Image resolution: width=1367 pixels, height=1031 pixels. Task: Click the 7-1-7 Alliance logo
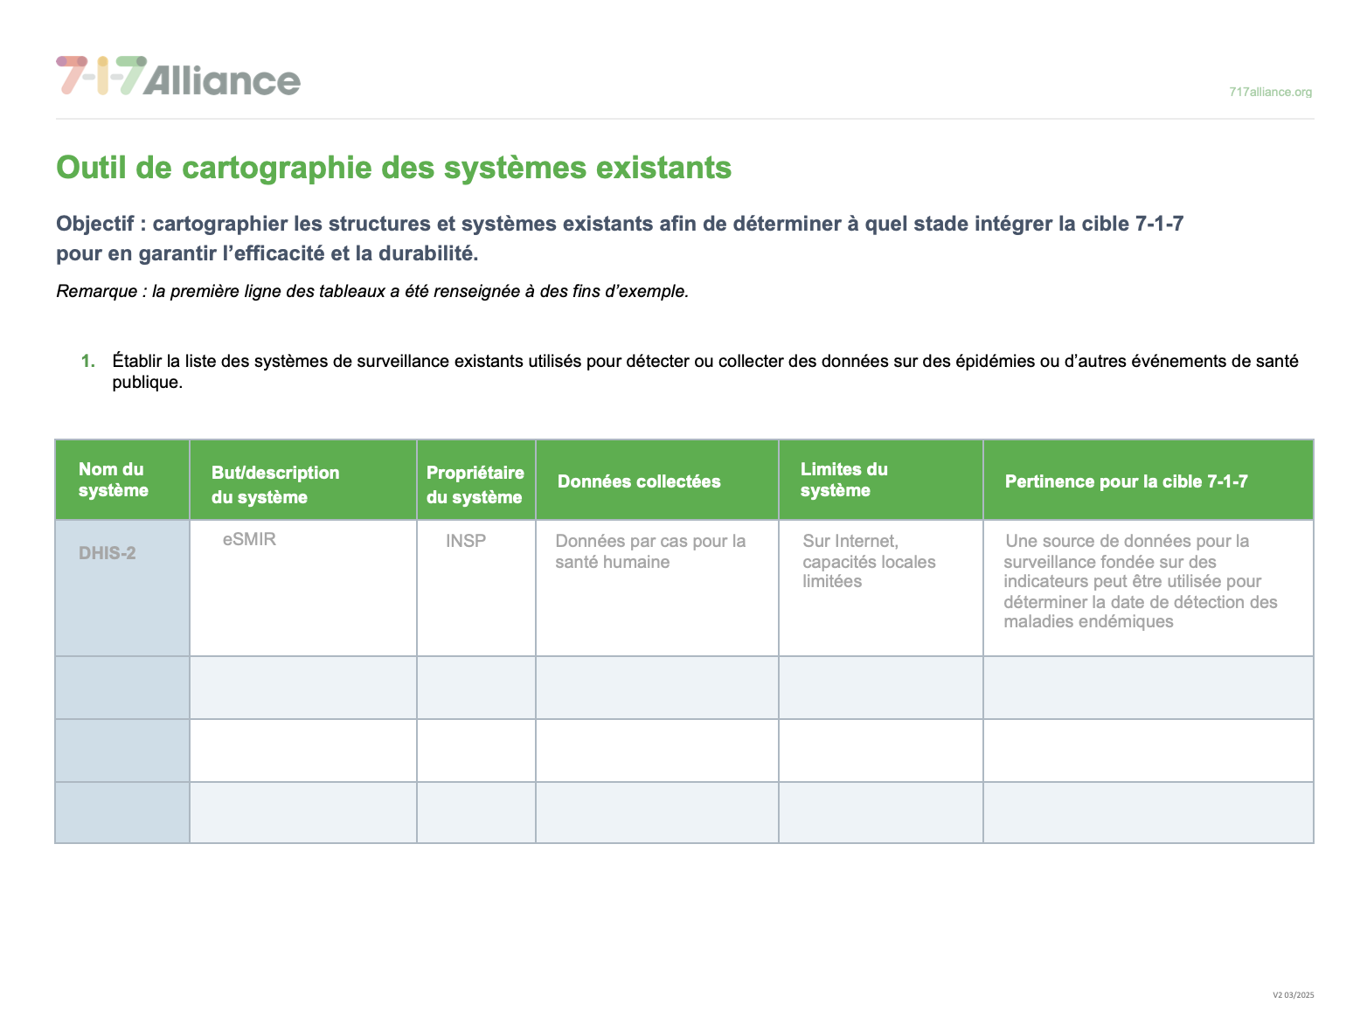[x=178, y=76]
